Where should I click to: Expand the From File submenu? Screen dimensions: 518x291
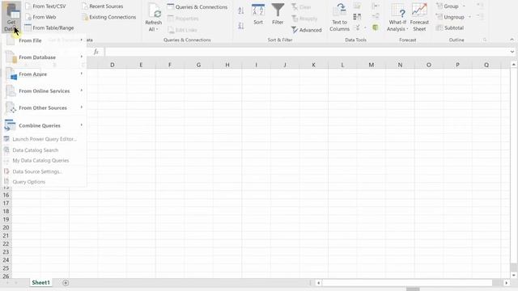pyautogui.click(x=45, y=40)
